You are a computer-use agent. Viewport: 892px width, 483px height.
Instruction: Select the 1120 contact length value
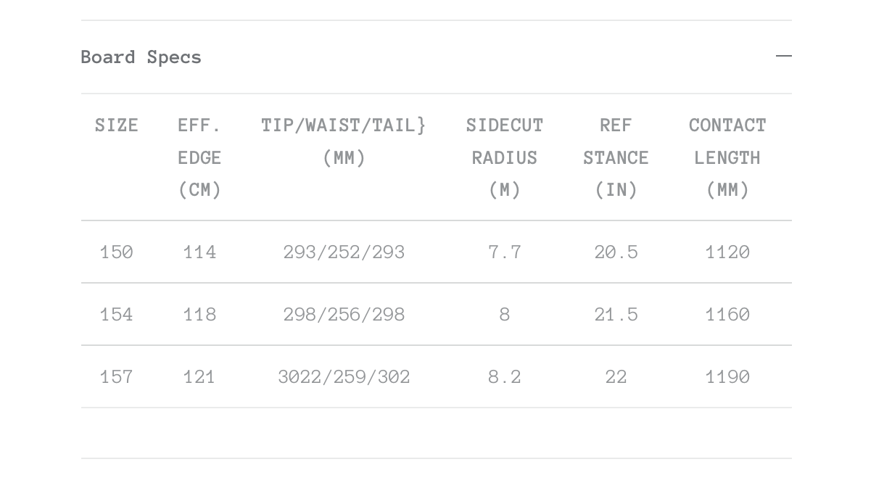(727, 252)
